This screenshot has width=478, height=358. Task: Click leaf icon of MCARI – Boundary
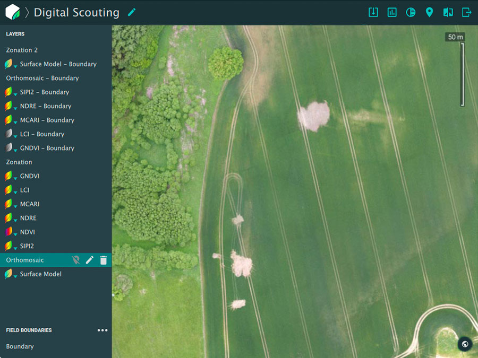pyautogui.click(x=8, y=120)
